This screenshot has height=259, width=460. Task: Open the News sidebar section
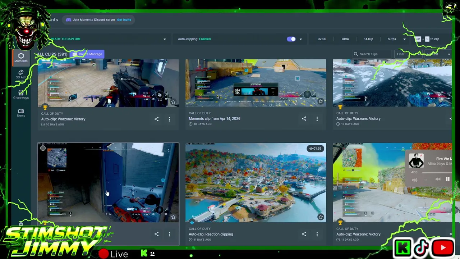[21, 113]
